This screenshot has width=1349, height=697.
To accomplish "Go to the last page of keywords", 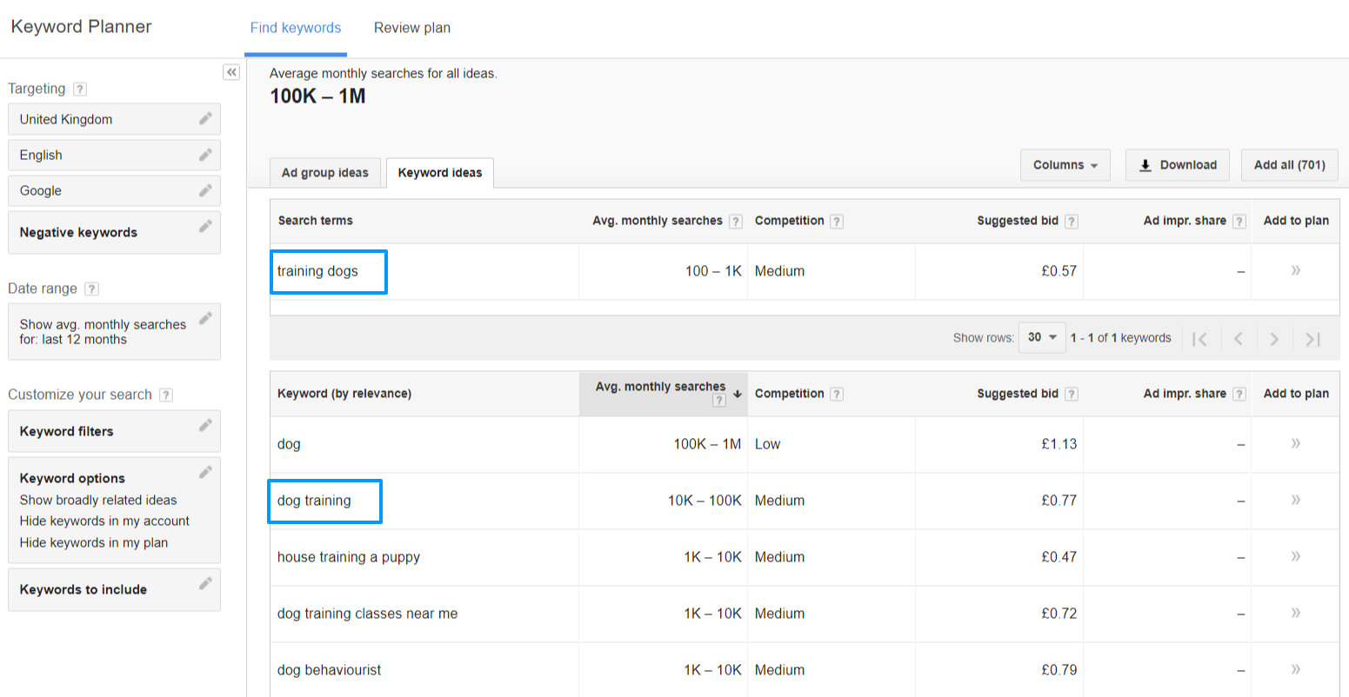I will [1312, 339].
